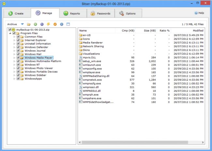
Task: Click the wmpnssci.dll file icon
Action: point(81,87)
